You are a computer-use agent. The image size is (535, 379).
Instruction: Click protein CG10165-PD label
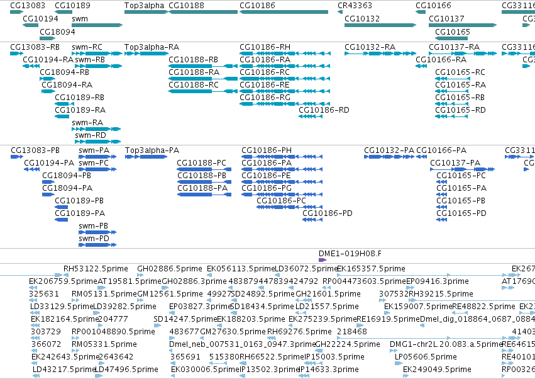pos(461,213)
